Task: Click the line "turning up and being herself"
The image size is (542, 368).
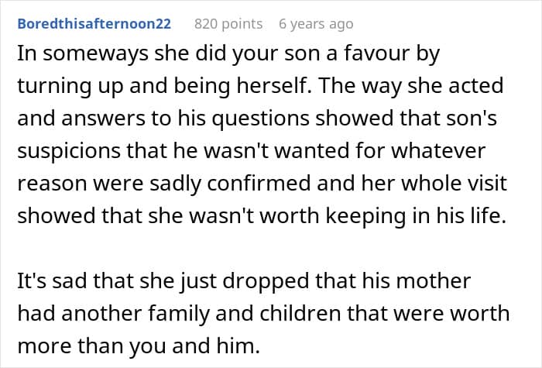Action: [x=163, y=87]
